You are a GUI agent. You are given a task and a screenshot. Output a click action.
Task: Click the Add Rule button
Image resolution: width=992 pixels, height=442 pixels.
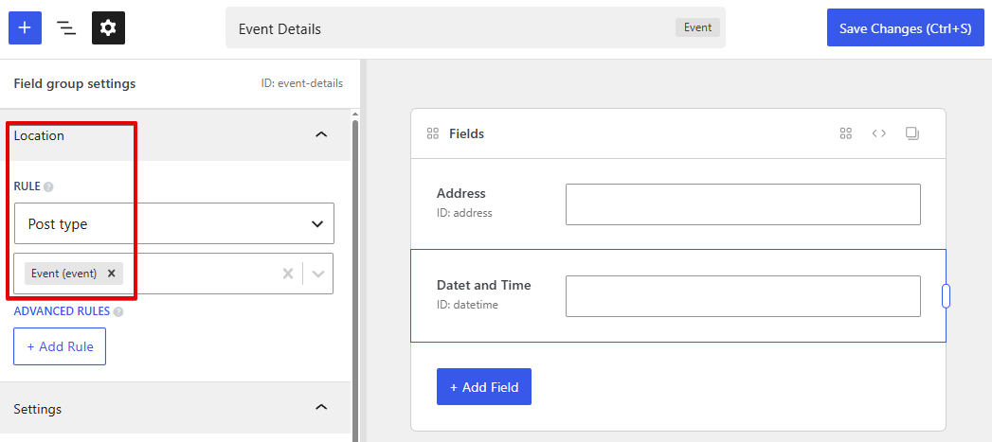click(60, 346)
